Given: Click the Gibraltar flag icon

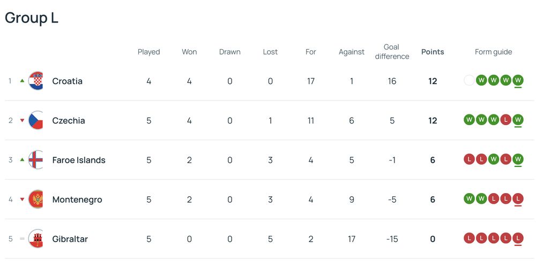Looking at the screenshot, I should point(36,239).
